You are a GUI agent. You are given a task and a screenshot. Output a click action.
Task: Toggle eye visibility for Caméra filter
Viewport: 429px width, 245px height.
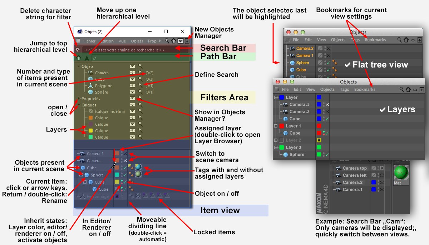tap(132, 73)
